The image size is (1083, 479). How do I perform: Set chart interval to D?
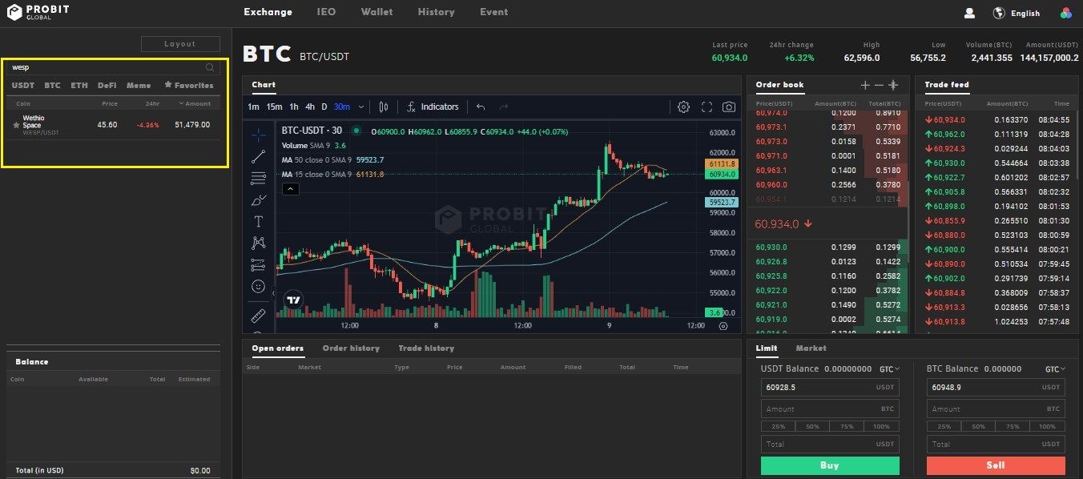point(324,107)
